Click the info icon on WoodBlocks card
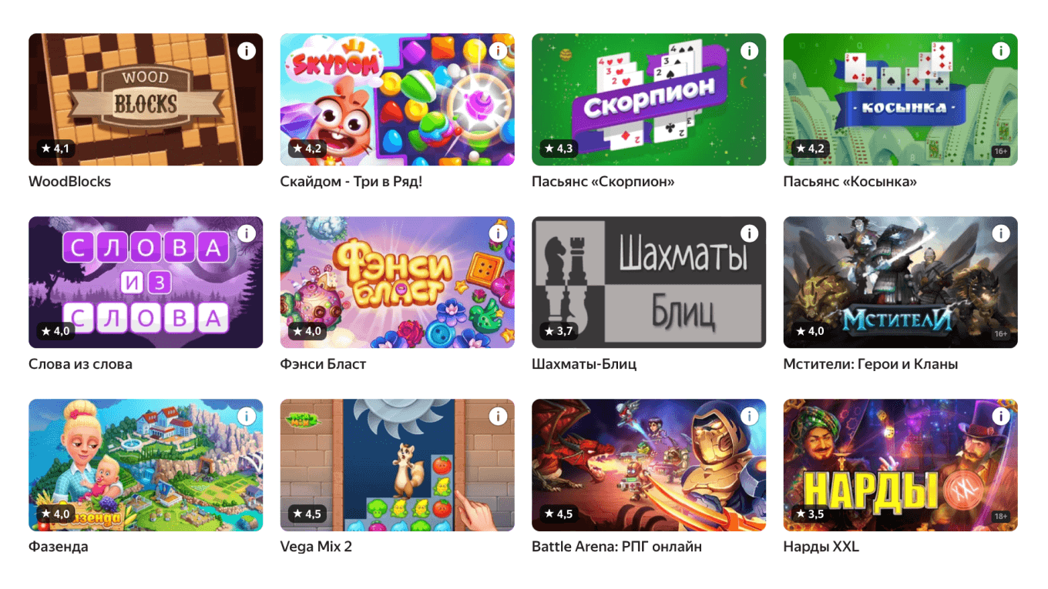1048x589 pixels. 246,51
